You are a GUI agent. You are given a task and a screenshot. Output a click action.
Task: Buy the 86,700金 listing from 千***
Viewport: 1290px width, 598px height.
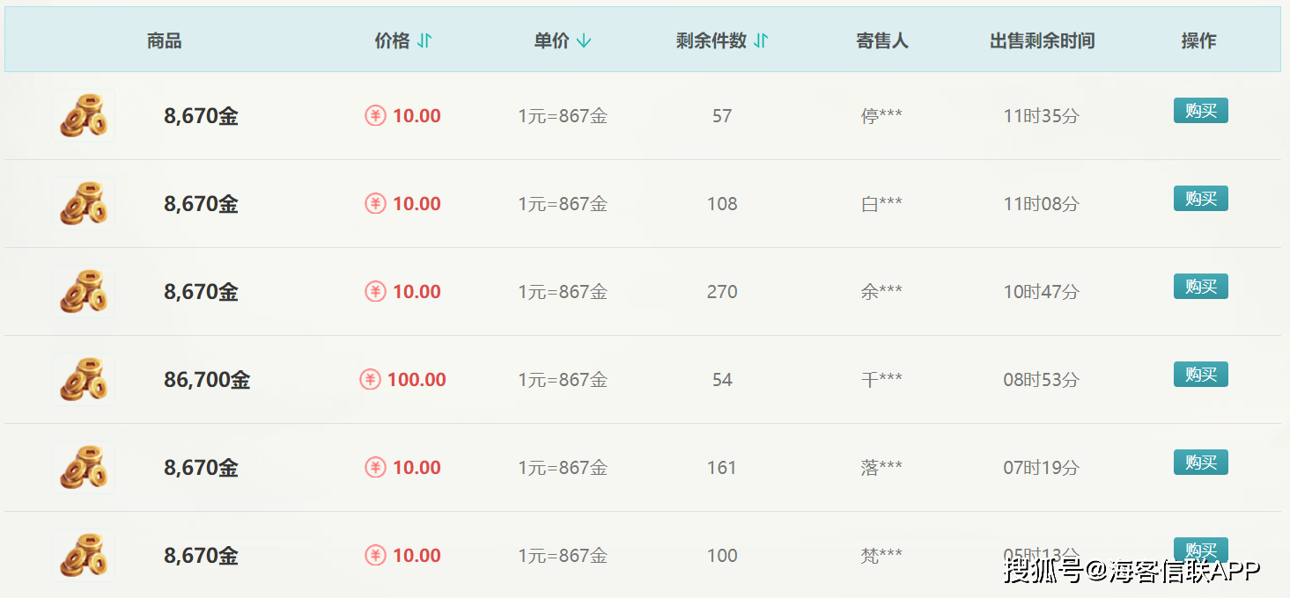click(x=1200, y=375)
